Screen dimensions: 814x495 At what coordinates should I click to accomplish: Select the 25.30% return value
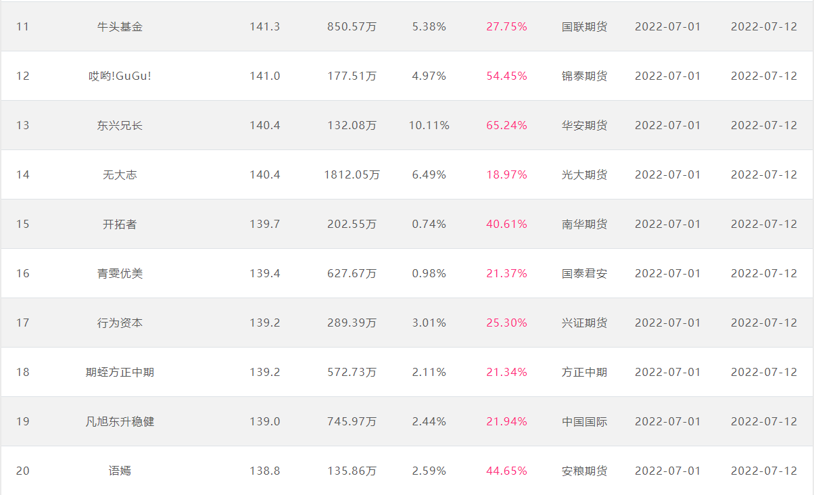point(506,323)
